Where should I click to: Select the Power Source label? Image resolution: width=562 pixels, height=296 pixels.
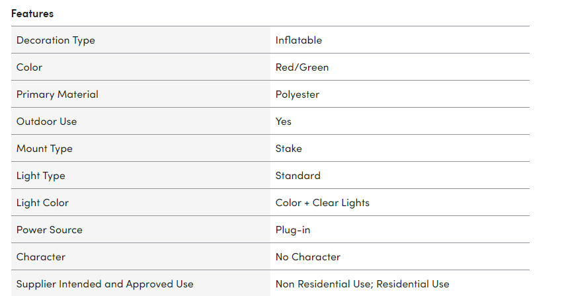(49, 230)
